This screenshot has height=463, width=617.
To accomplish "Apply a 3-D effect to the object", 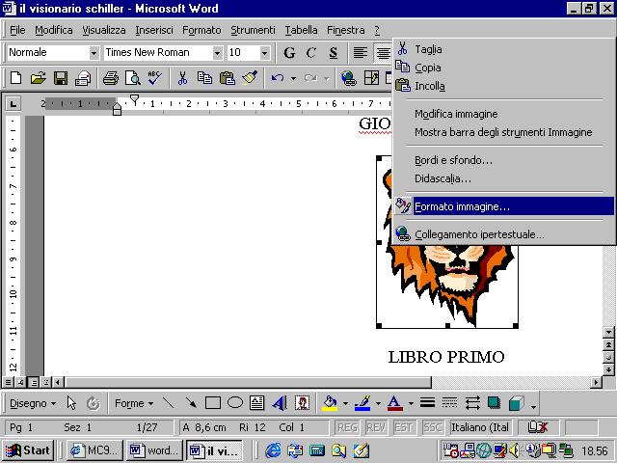I will coord(517,403).
